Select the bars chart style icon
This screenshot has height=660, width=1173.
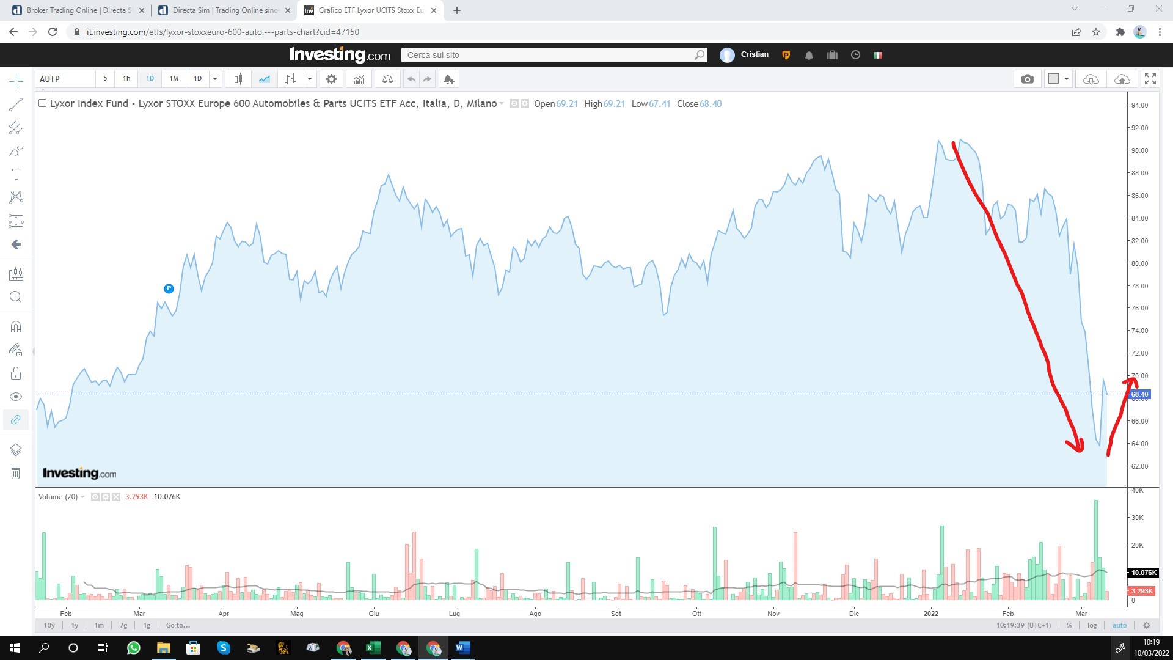pos(290,79)
